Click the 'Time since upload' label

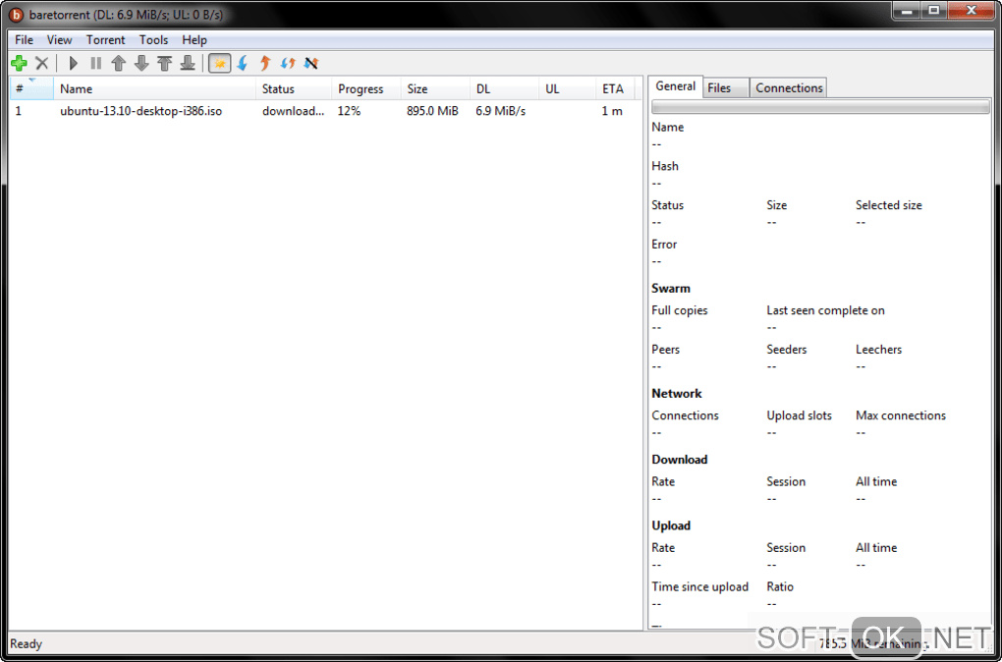699,586
